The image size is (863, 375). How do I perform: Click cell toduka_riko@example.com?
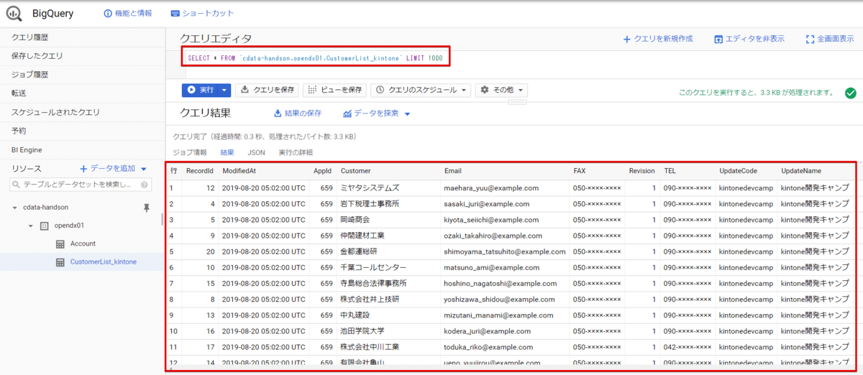pos(489,347)
